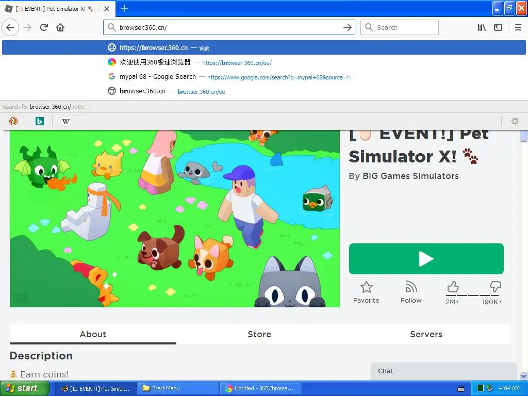
Task: Switch to Pet Simulator taskbar window
Action: (95, 389)
